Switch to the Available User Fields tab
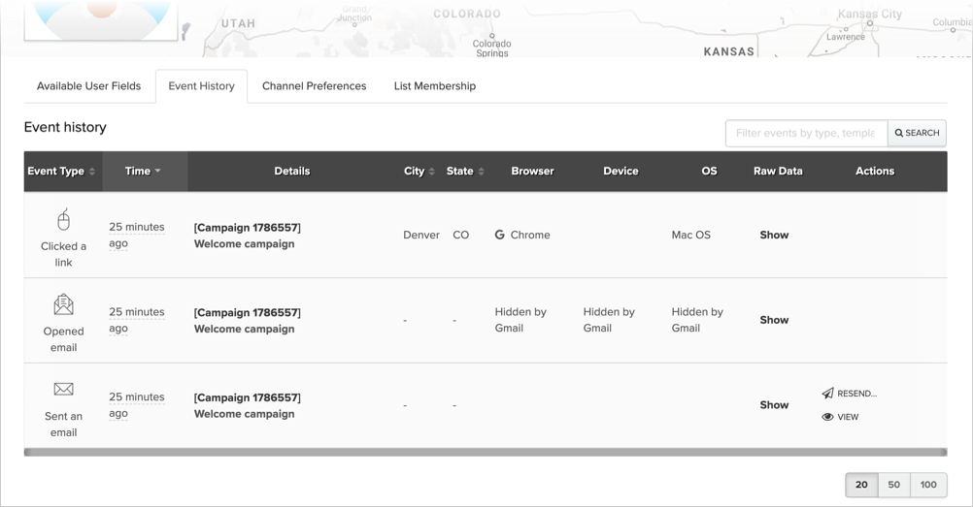Viewport: 973px width, 507px height. point(88,86)
